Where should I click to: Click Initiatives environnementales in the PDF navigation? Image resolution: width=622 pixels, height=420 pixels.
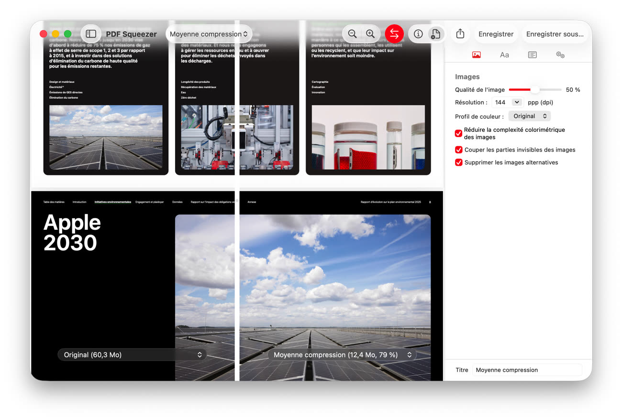[x=112, y=202]
